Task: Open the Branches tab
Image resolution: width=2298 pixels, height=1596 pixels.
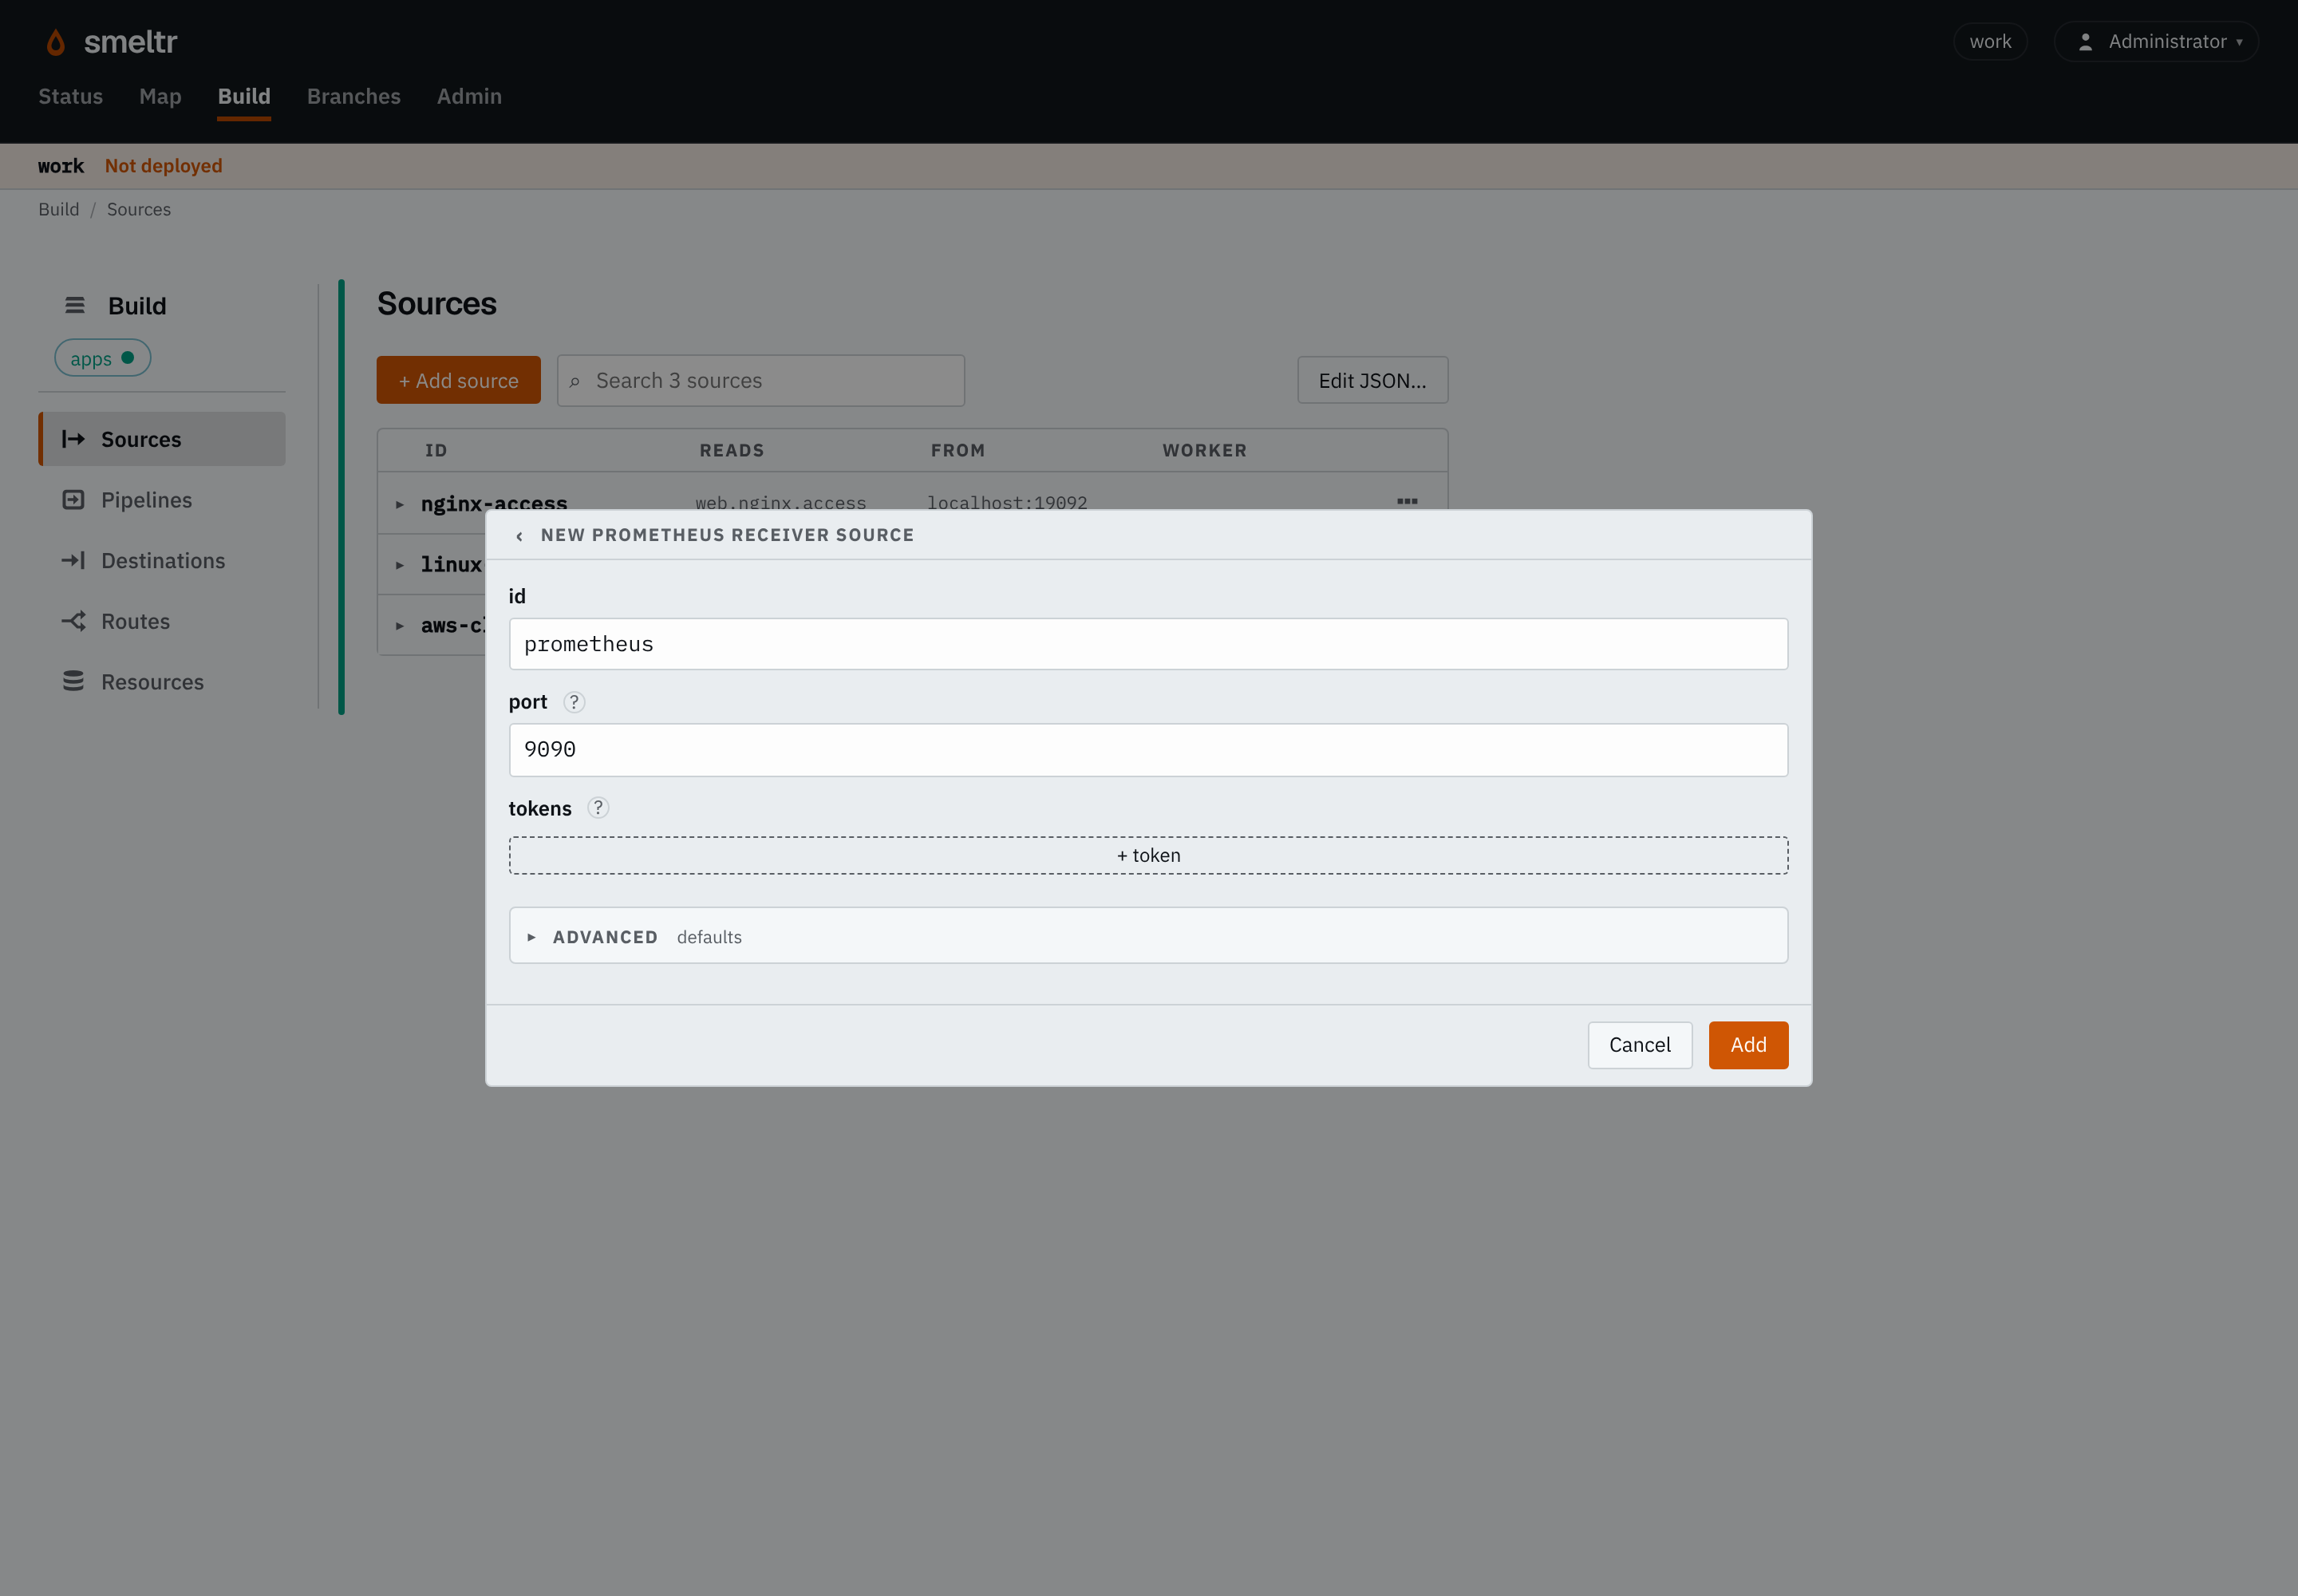Action: pyautogui.click(x=354, y=96)
